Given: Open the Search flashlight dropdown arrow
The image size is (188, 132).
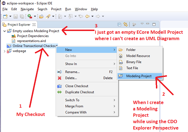Looking at the screenshot, I should click(x=53, y=16).
